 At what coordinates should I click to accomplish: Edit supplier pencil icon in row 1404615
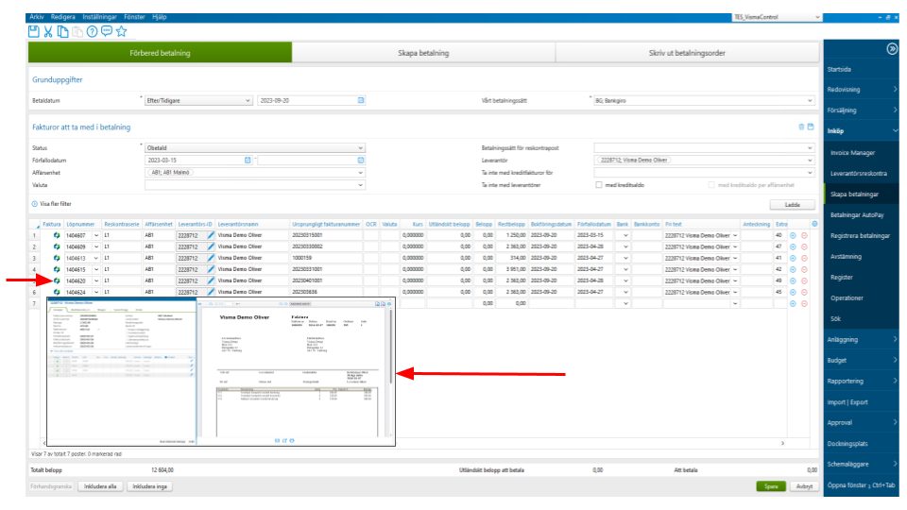[211, 269]
